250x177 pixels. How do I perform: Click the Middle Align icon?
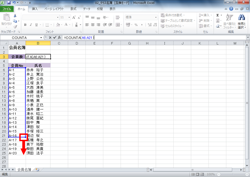tap(93, 17)
